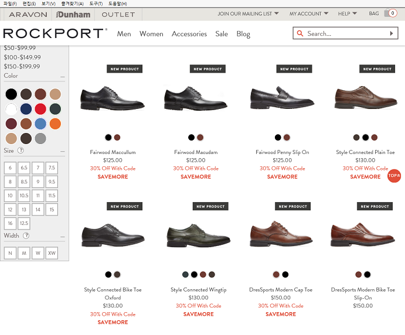405x335 pixels.
Task: Expand the My Account dropdown
Action: pos(308,13)
